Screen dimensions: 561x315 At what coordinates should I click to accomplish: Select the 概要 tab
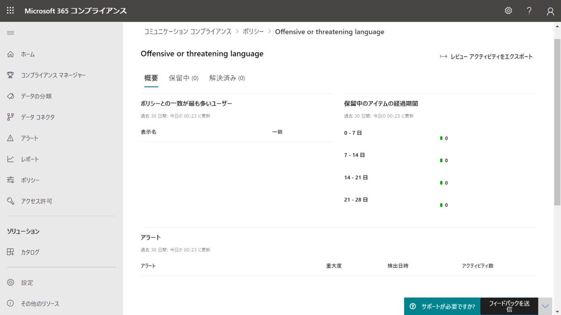(x=151, y=78)
